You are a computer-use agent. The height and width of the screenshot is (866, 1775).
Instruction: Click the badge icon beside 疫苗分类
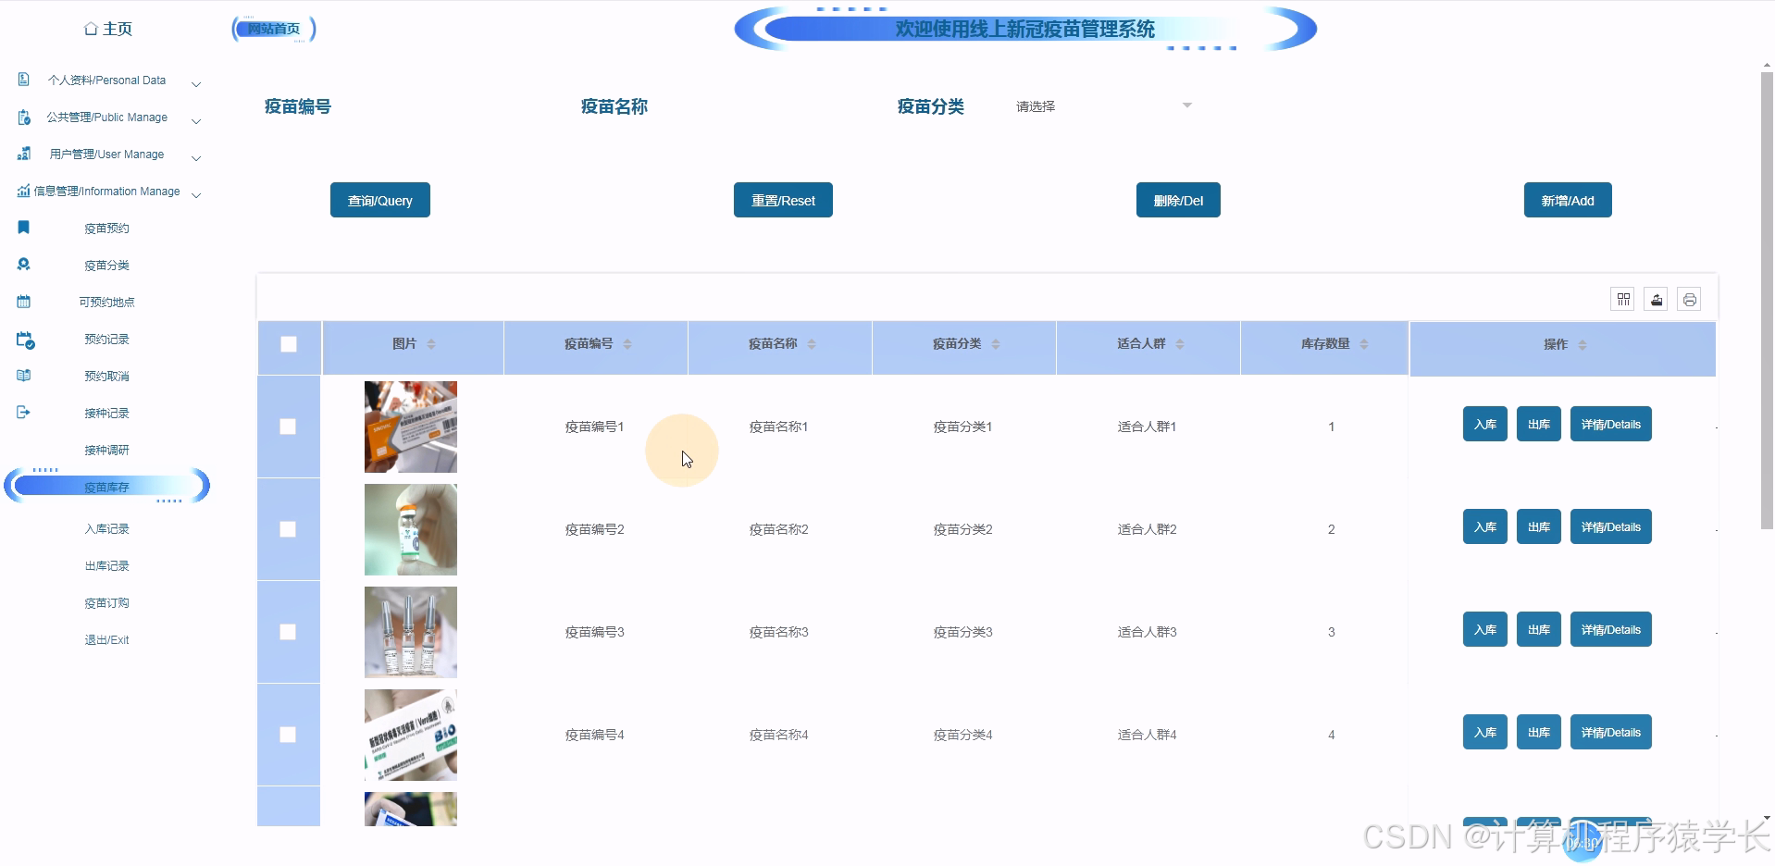point(23,264)
